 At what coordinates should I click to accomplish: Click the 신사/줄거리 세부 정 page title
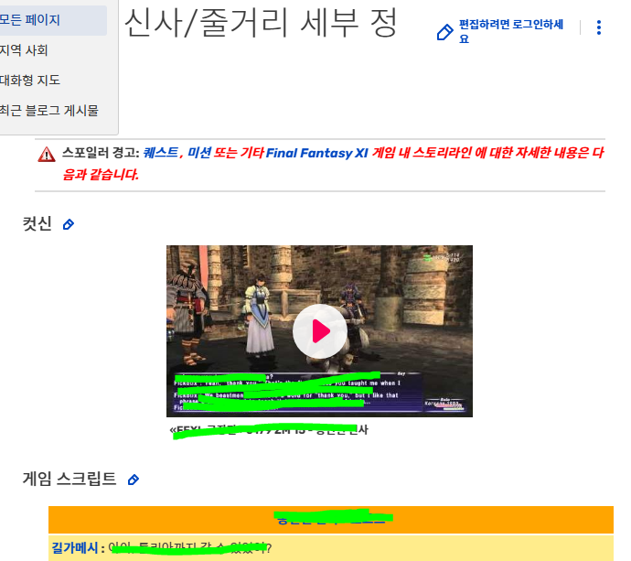click(261, 23)
